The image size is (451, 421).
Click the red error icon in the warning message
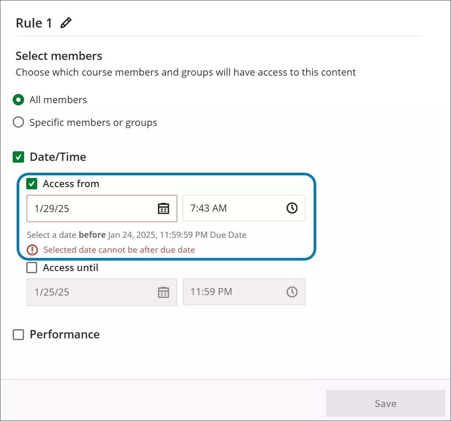(x=32, y=250)
